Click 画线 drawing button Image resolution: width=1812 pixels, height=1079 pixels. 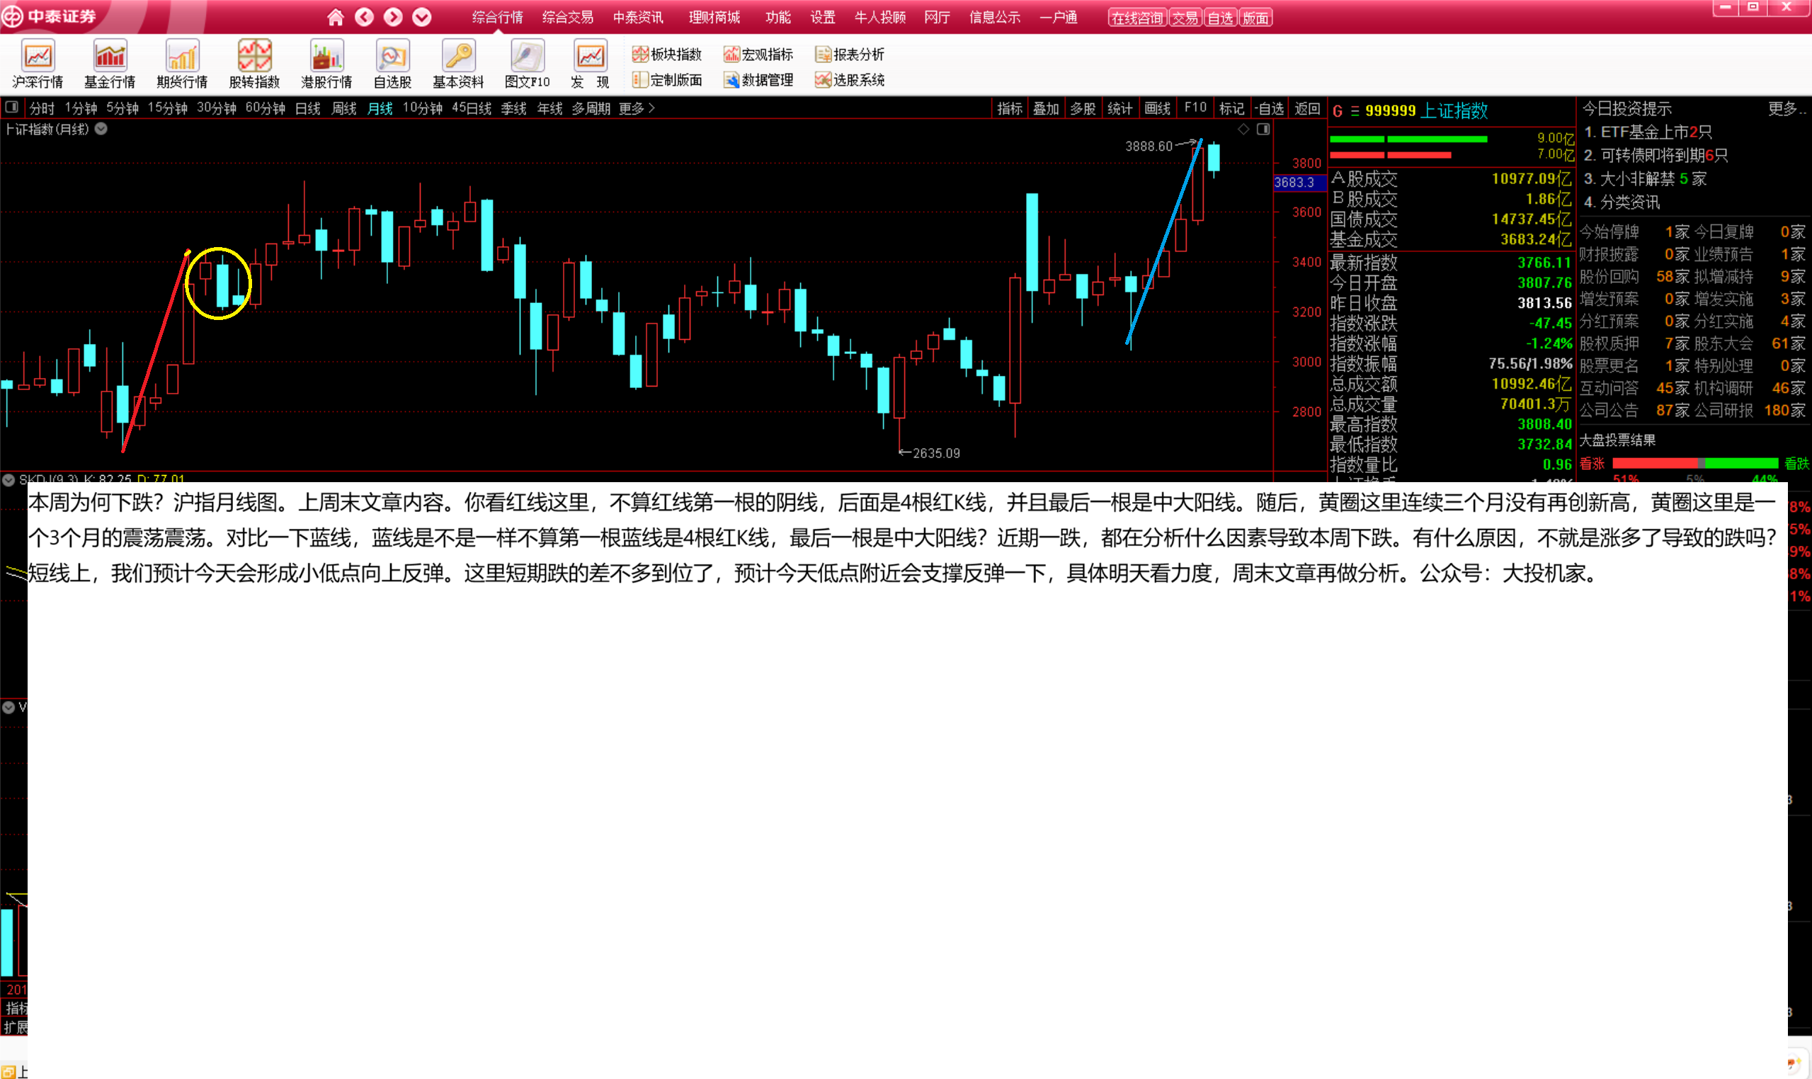[1157, 108]
